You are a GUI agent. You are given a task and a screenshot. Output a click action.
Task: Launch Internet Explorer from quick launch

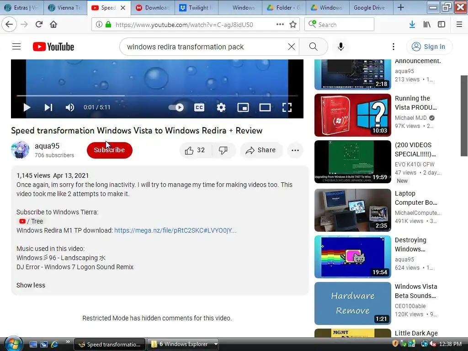[x=54, y=344]
